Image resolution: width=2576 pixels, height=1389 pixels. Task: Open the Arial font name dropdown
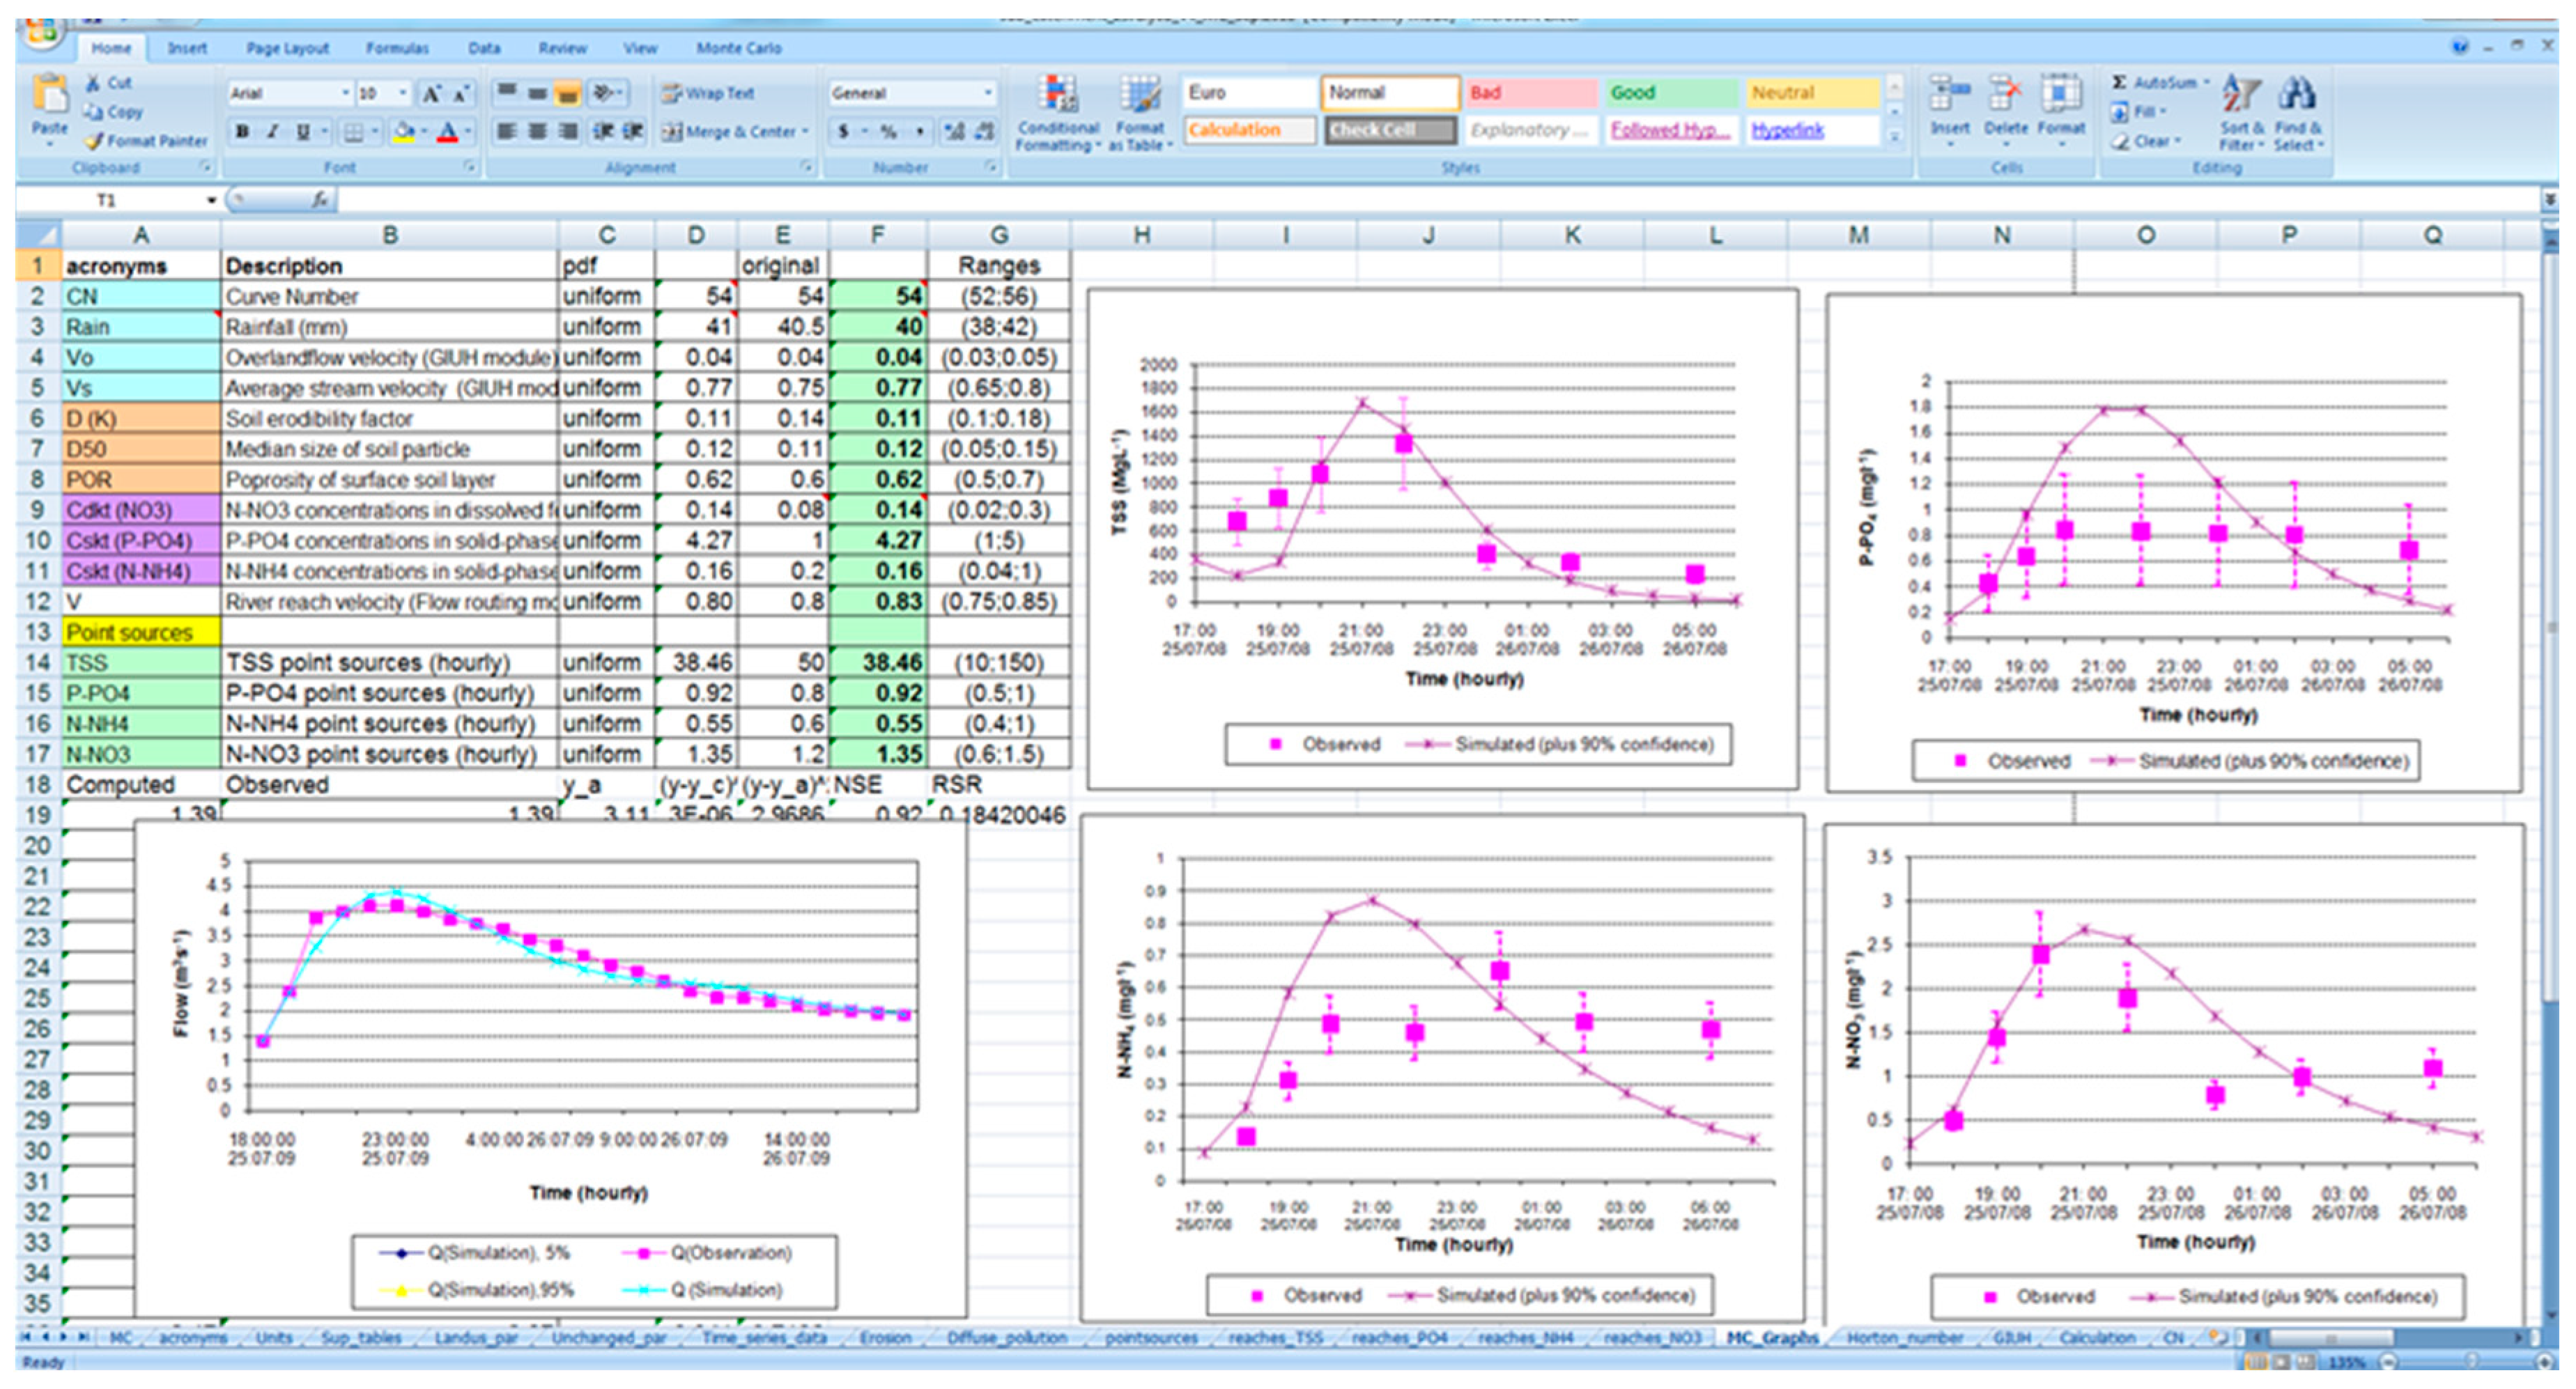click(x=345, y=93)
